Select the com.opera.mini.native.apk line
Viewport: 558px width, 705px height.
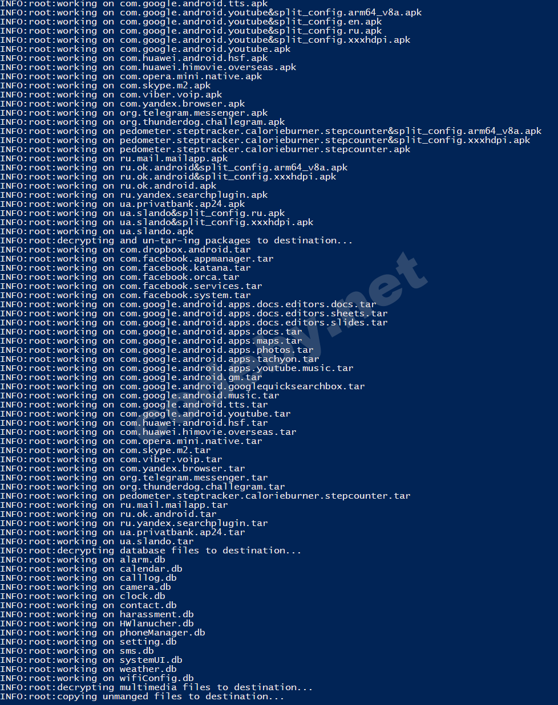point(131,76)
